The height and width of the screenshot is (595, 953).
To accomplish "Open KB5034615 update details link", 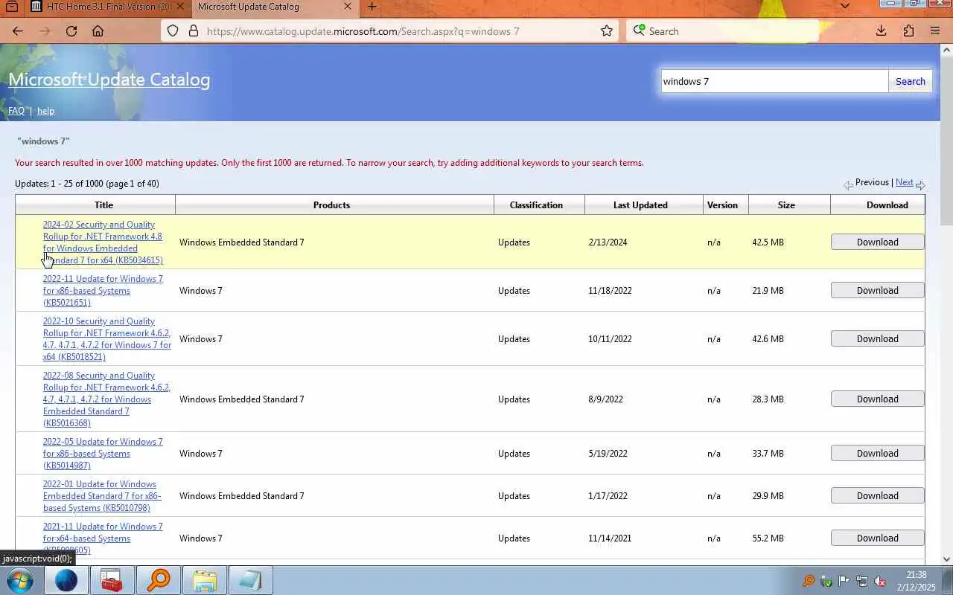I will coord(103,242).
